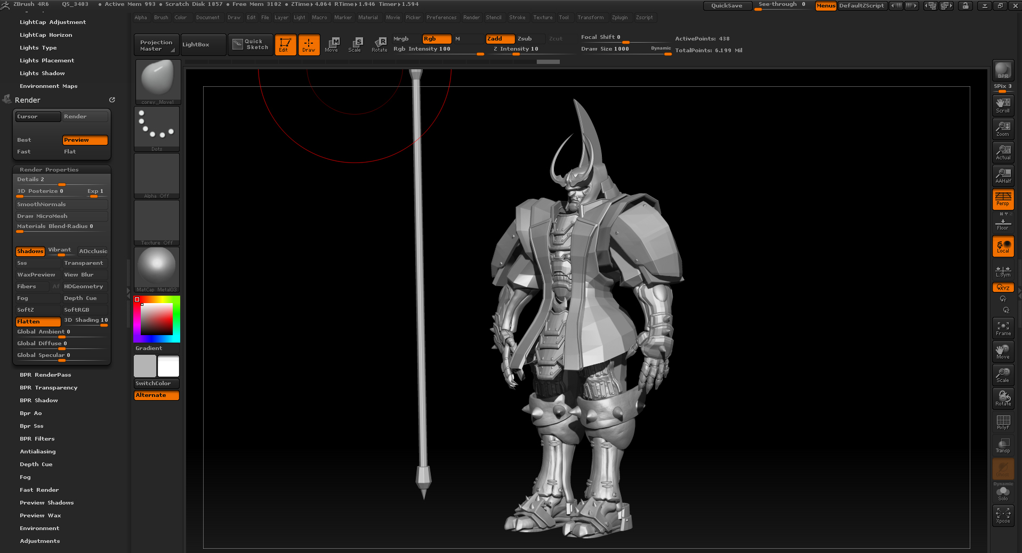Image resolution: width=1022 pixels, height=553 pixels.
Task: Toggle the Shadows render option
Action: pos(30,251)
